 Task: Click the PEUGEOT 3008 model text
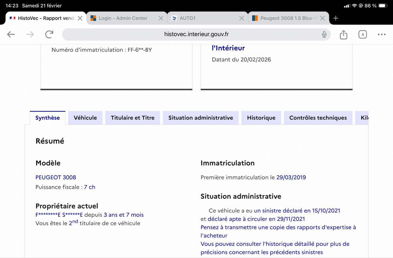(56, 177)
